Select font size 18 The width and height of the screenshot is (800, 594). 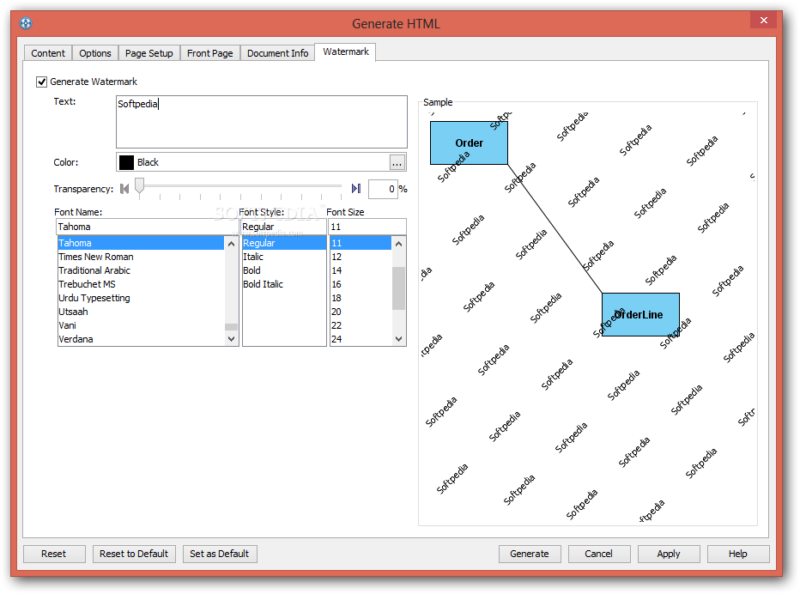click(361, 298)
